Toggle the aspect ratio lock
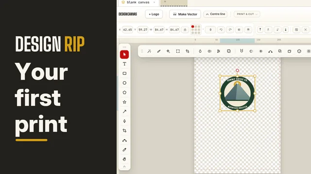Image resolution: width=311 pixels, height=174 pixels. click(x=185, y=30)
